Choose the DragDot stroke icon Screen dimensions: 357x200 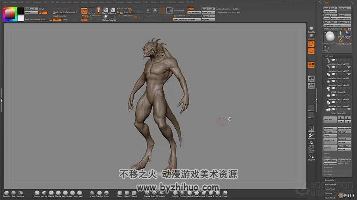pyautogui.click(x=311, y=157)
